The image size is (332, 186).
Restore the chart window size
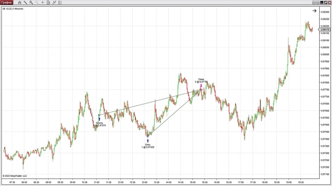pyautogui.click(x=325, y=3)
